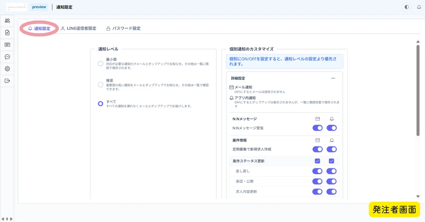Click the company logo in header

point(17,7)
